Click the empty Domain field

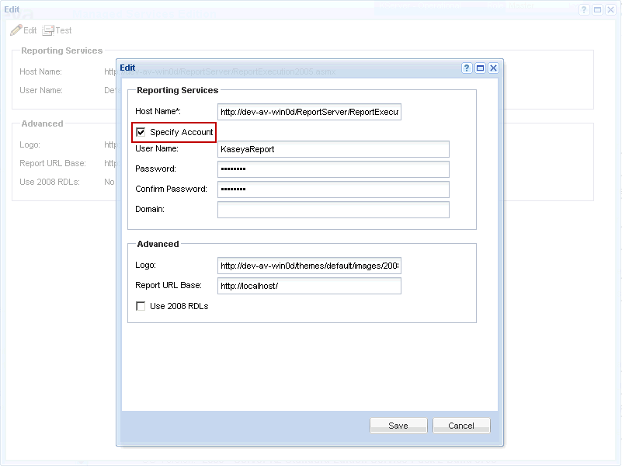click(333, 210)
